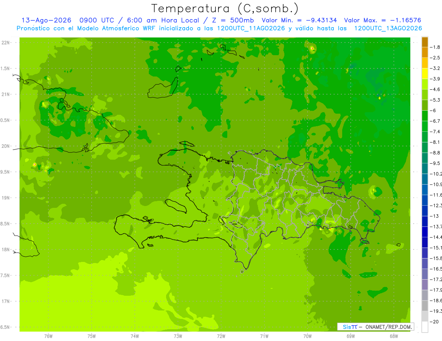Image resolution: width=442 pixels, height=341 pixels.
Task: Click the 'SisTT - ONAMET/REP.DOM.' credit label
Action: [376, 327]
